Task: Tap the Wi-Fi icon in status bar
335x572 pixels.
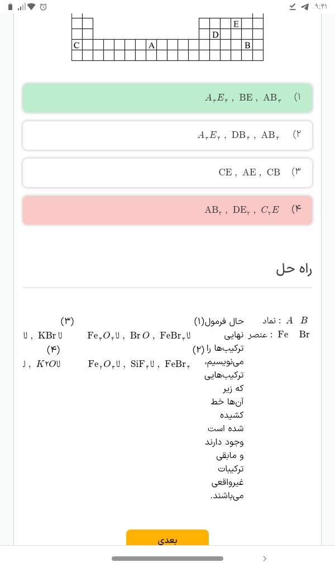Action: pyautogui.click(x=31, y=7)
